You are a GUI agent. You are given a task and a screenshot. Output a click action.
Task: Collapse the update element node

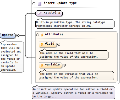[18, 35]
